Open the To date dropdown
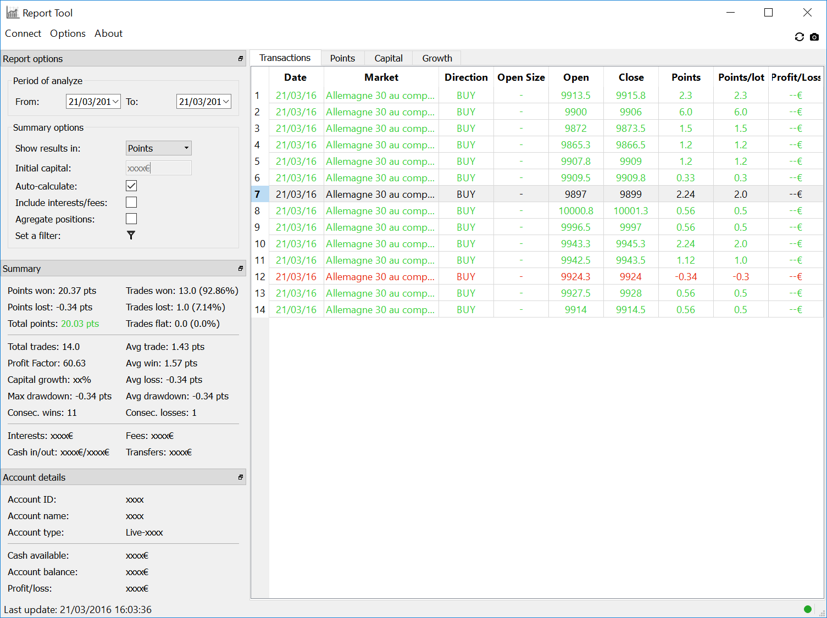 point(226,102)
